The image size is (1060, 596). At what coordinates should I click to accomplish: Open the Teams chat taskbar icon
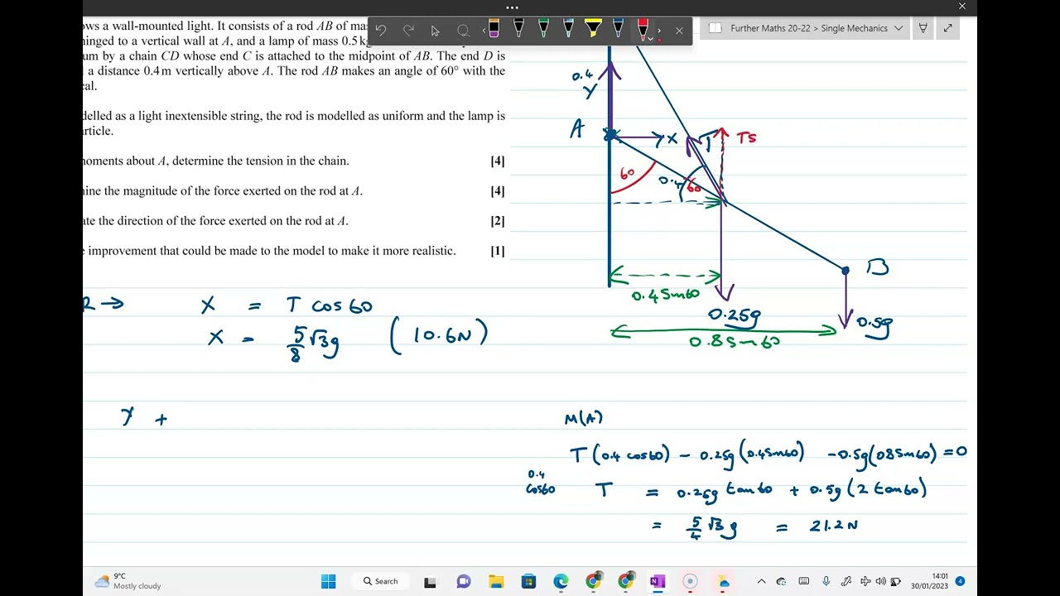pos(463,582)
